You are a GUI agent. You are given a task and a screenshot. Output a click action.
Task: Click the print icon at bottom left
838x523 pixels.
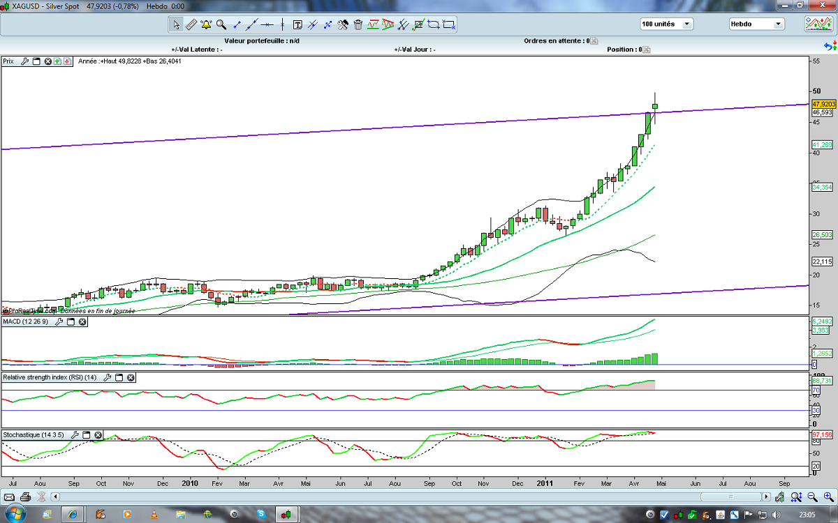[x=25, y=497]
